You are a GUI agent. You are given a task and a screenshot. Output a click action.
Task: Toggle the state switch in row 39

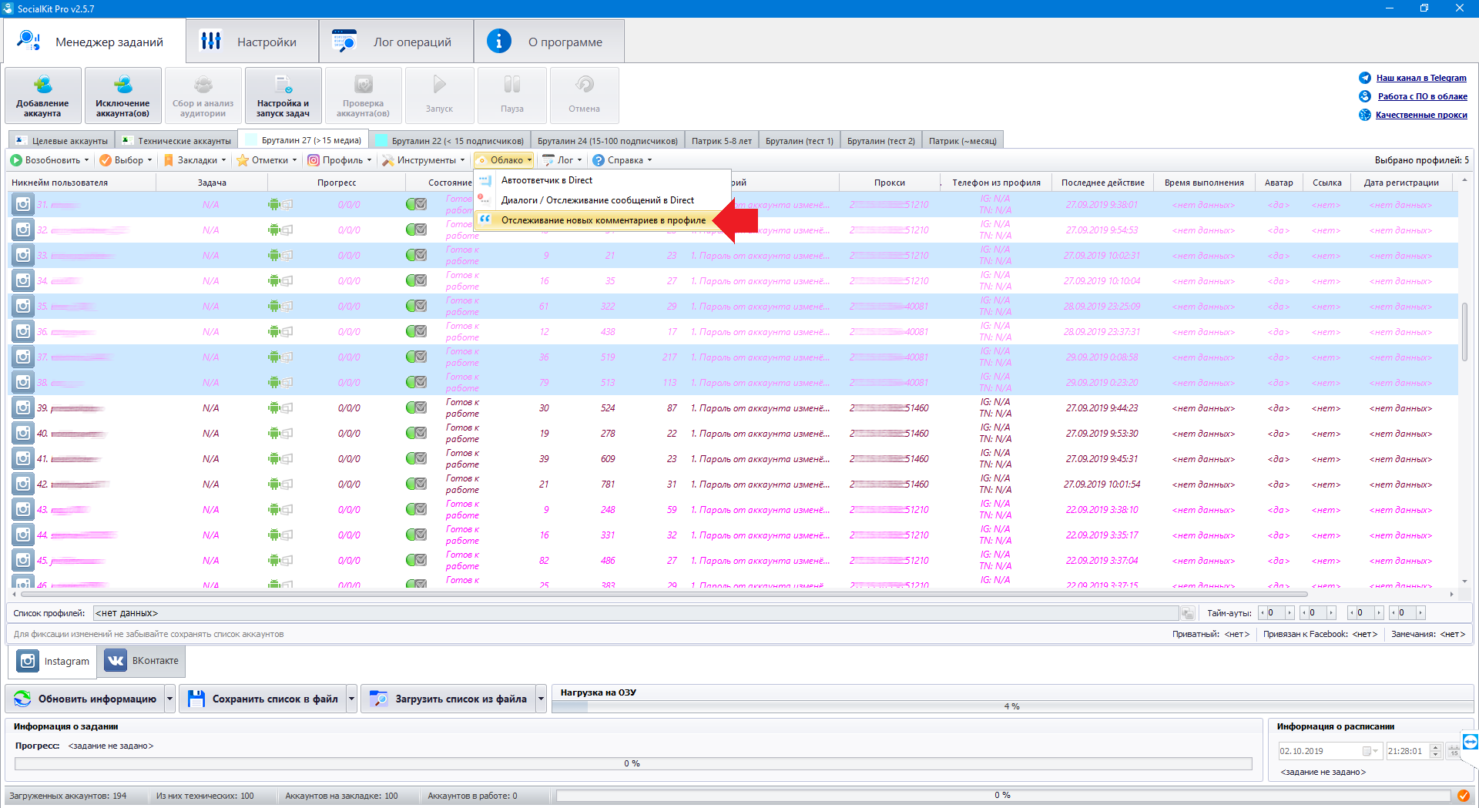point(416,407)
